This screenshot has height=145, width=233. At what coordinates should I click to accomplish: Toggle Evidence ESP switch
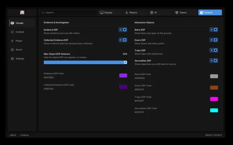[123, 30]
